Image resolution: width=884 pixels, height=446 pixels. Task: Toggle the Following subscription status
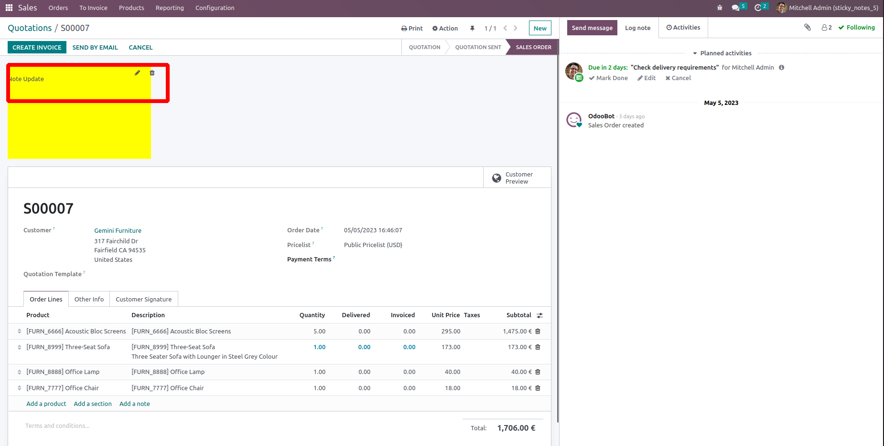(x=856, y=28)
